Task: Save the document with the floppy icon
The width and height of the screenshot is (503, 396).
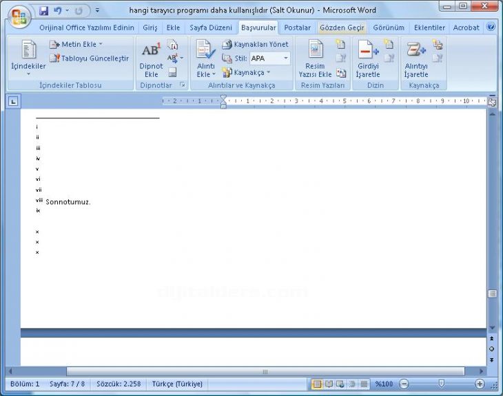Action: point(43,11)
